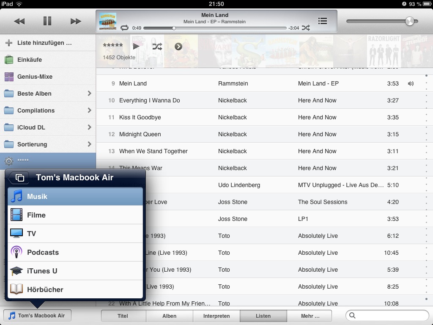This screenshot has height=325, width=433.
Task: Expand the Sortierung chevron
Action: tap(89, 144)
